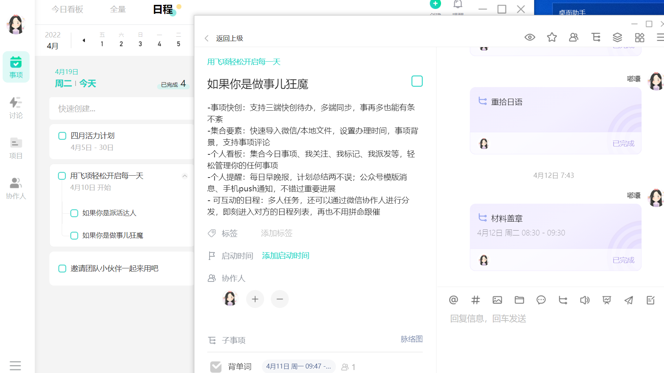Click the 已完成 4 counter

(173, 84)
